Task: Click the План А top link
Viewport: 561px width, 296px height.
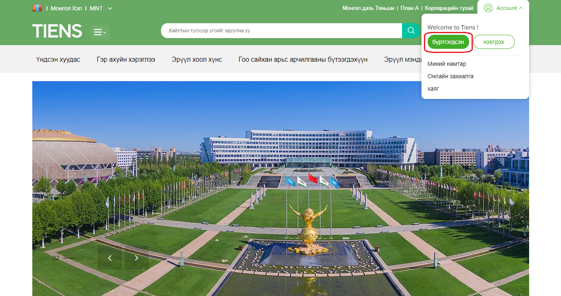Action: pyautogui.click(x=409, y=8)
